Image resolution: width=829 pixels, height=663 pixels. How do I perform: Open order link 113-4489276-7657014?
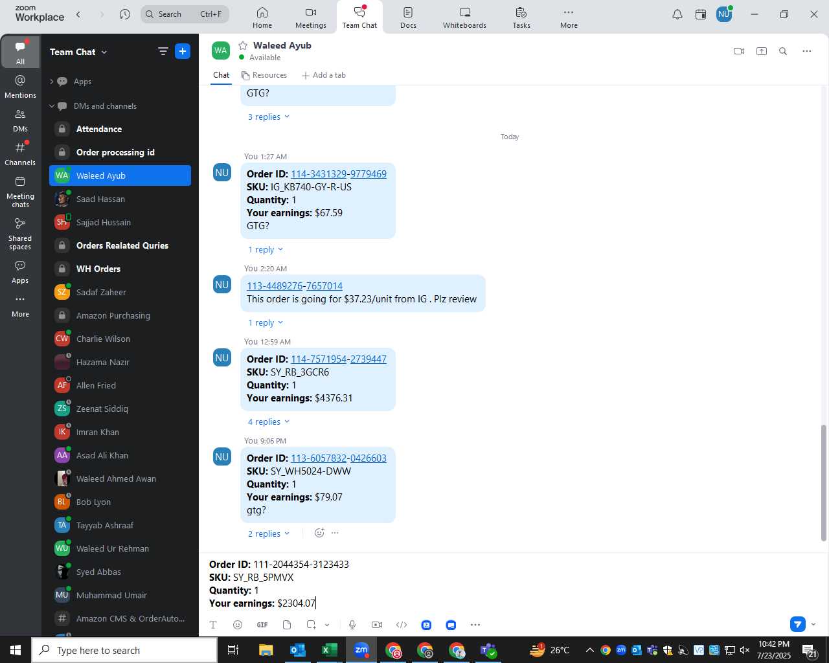[x=295, y=286]
